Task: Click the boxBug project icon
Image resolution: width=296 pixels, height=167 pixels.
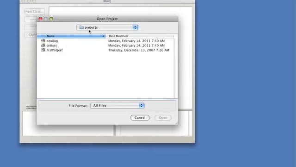Action: click(x=43, y=41)
